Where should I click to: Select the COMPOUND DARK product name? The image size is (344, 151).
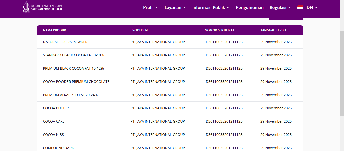(x=58, y=148)
